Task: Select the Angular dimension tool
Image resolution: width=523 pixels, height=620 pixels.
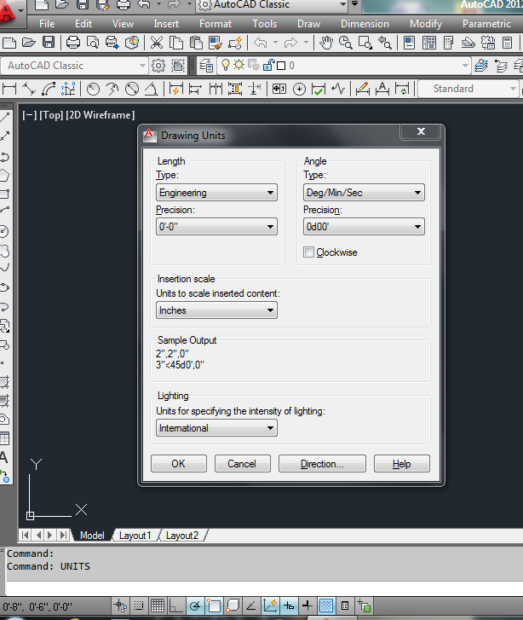Action: (152, 89)
